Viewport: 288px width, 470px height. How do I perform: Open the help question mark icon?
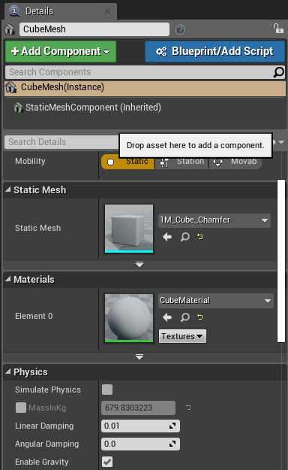point(180,29)
